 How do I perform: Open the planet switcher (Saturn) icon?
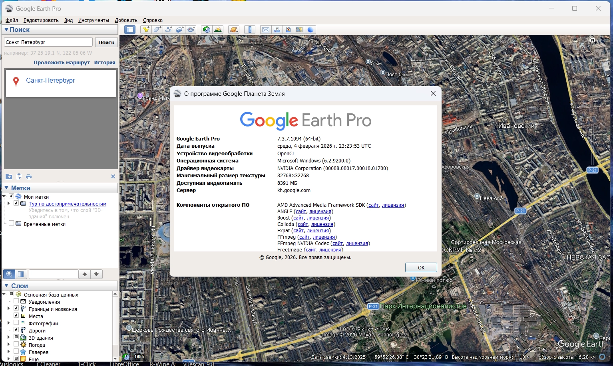[x=234, y=30]
